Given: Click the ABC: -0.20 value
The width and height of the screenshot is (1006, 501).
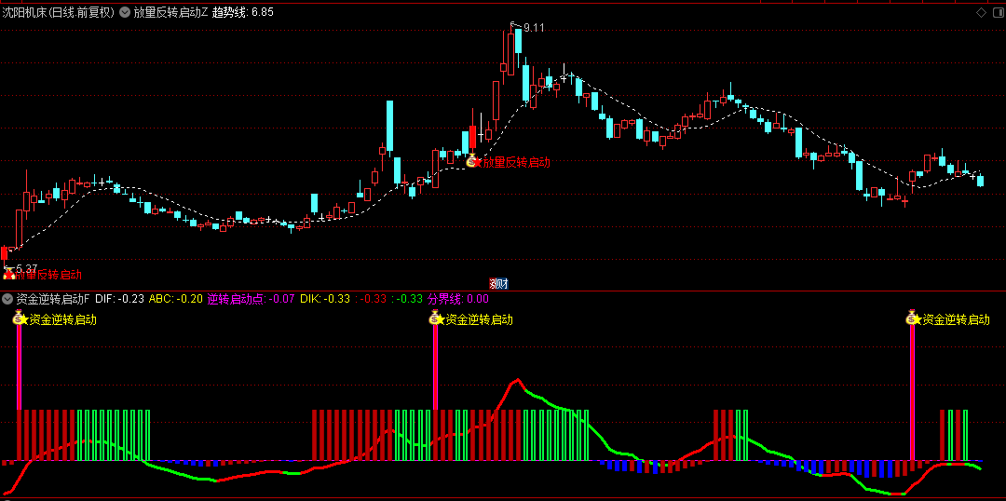Looking at the screenshot, I should click(176, 298).
